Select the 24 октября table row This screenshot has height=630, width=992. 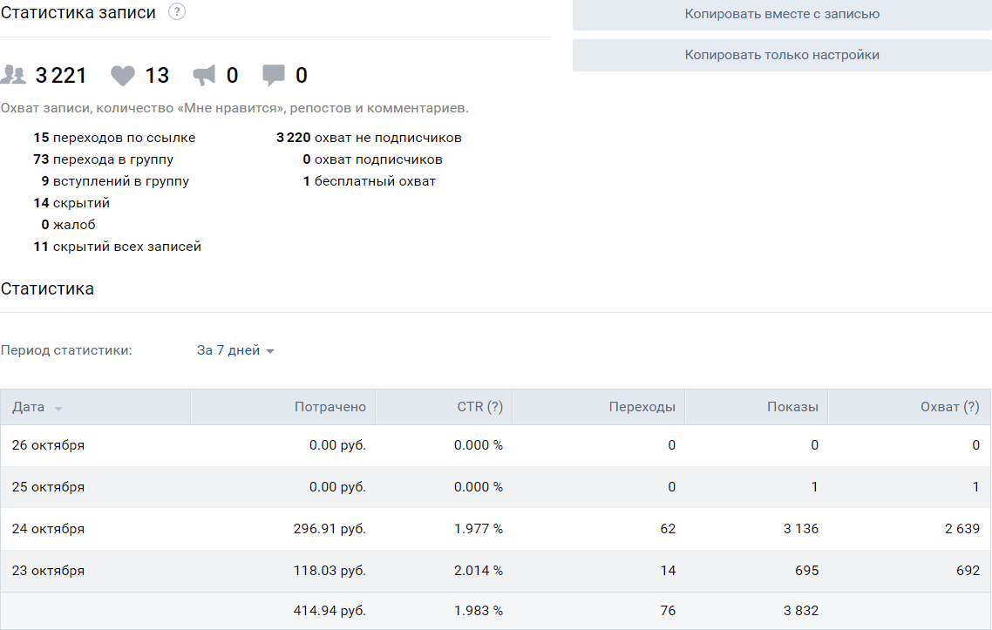(x=495, y=529)
